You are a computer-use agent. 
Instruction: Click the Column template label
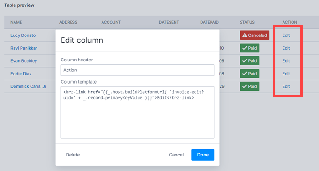78,82
